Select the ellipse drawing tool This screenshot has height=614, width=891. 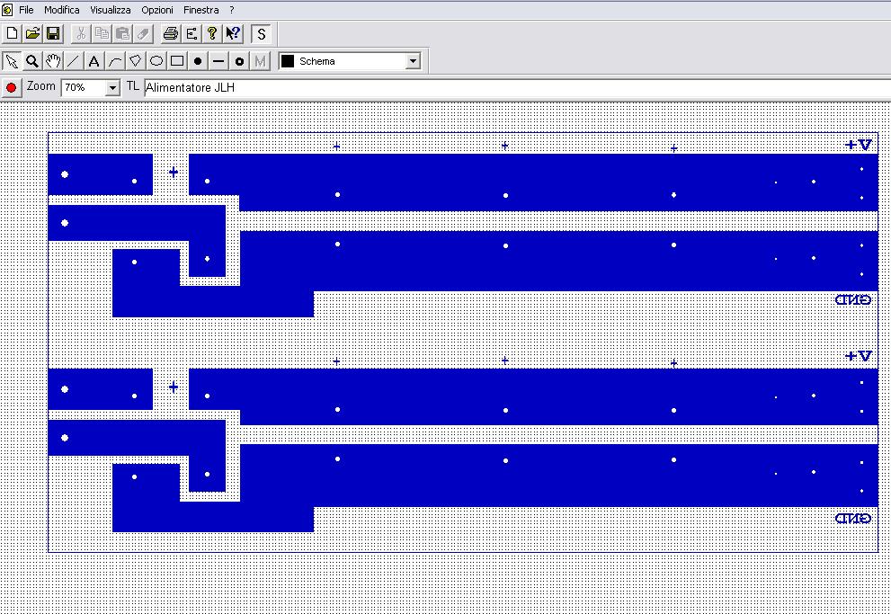[156, 61]
